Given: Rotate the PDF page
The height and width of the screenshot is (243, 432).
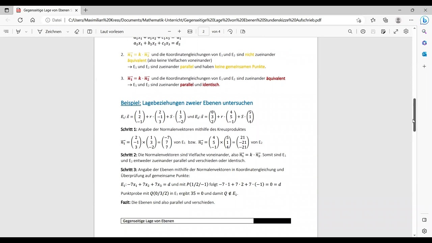Looking at the screenshot, I should pos(230,31).
